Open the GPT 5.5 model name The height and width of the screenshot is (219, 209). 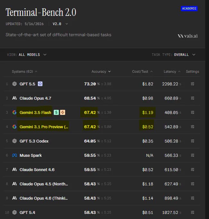pos(27,84)
